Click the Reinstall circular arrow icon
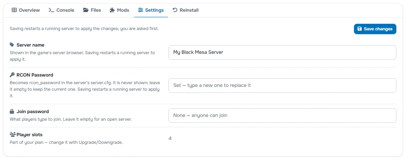 pos(175,10)
